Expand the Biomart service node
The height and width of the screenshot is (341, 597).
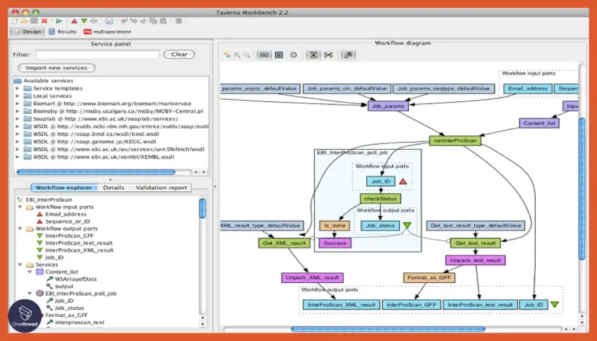coord(17,104)
